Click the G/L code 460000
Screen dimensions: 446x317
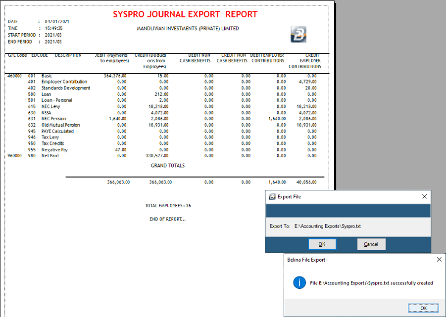click(x=14, y=76)
